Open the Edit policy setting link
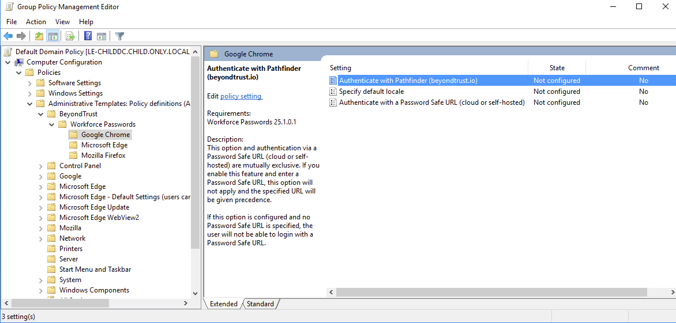This screenshot has height=323, width=676. coord(241,96)
